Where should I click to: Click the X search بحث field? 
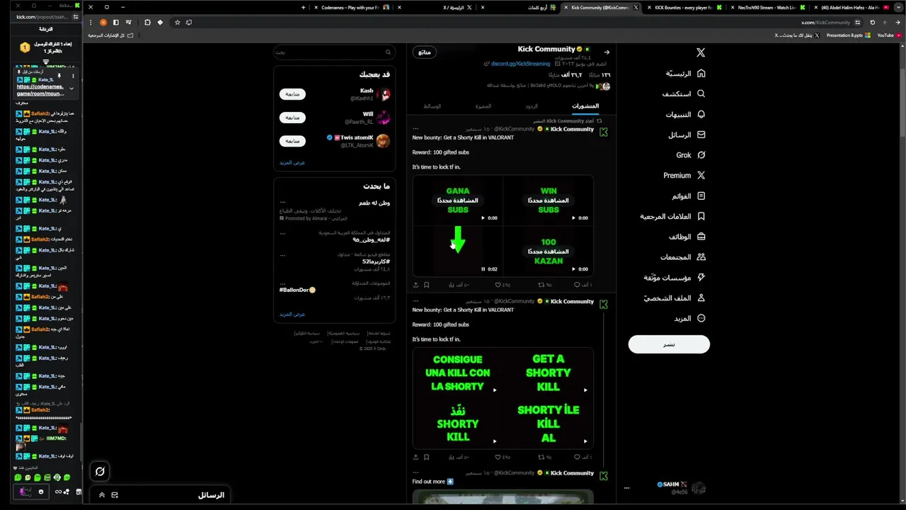point(334,52)
